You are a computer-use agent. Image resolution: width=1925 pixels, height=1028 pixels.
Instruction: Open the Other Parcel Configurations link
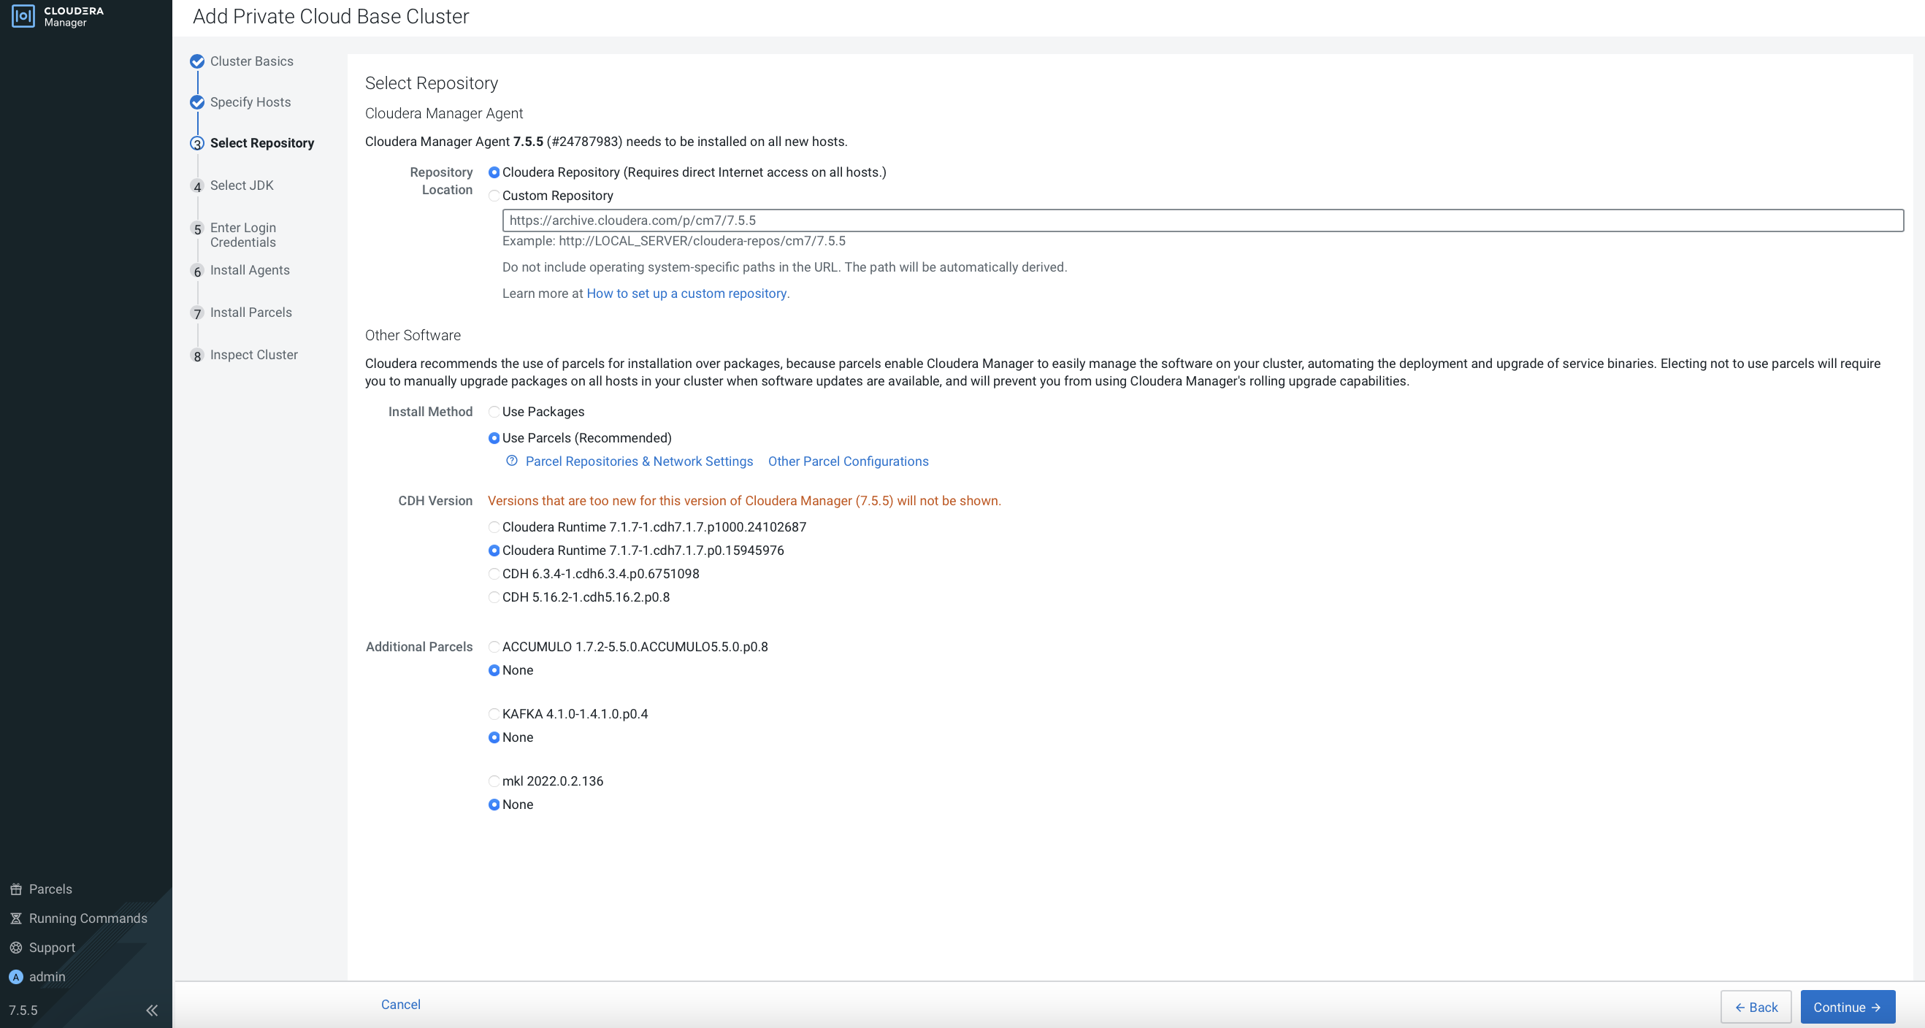[x=848, y=461]
